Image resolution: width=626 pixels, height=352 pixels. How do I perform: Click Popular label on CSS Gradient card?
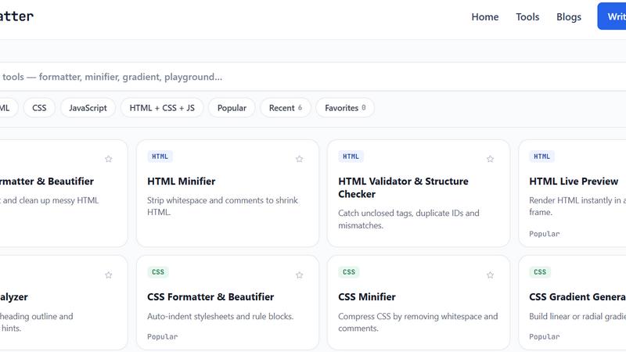(544, 337)
